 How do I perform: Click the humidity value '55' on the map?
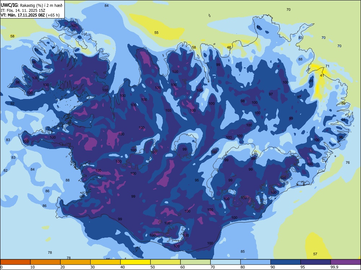pos(156,33)
